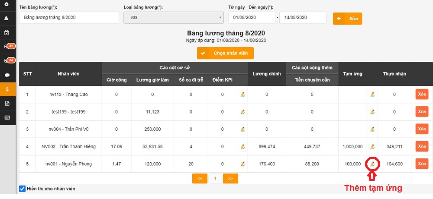Image resolution: width=433 pixels, height=199 pixels.
Task: Click advance edit icon for Nguyễn Phong
Action: tap(372, 164)
